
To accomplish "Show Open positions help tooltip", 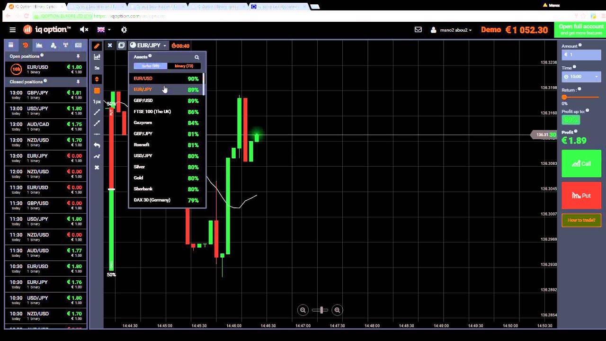I will [x=42, y=55].
